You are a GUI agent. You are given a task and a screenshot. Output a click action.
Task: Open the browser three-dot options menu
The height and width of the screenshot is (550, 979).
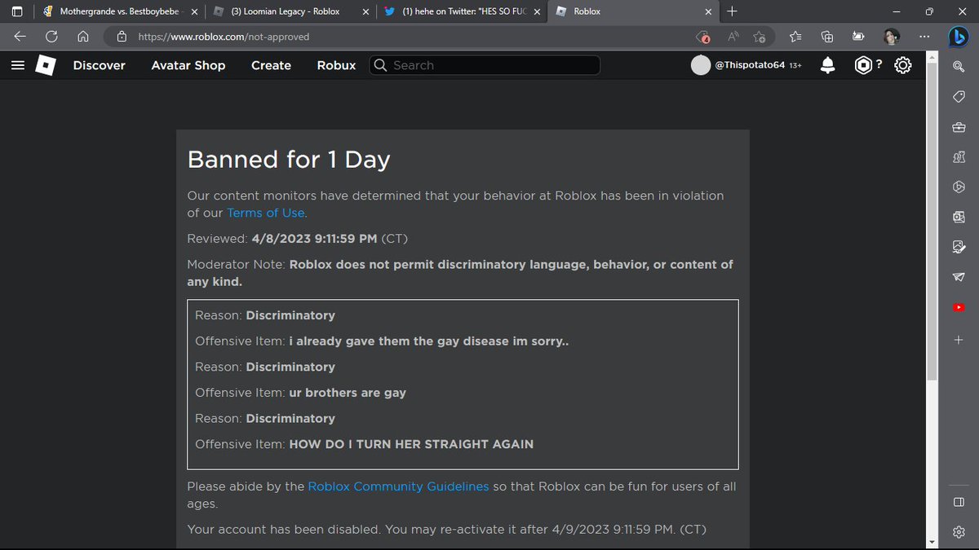924,37
